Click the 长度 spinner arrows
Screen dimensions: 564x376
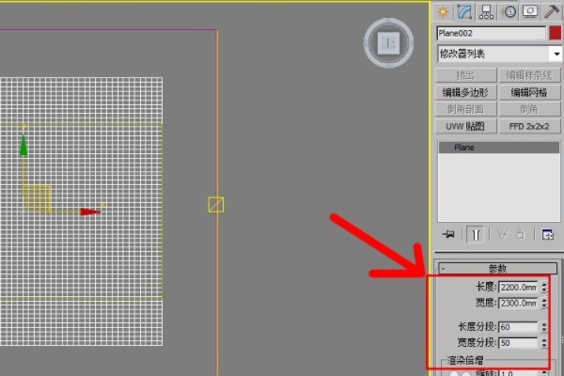click(544, 288)
